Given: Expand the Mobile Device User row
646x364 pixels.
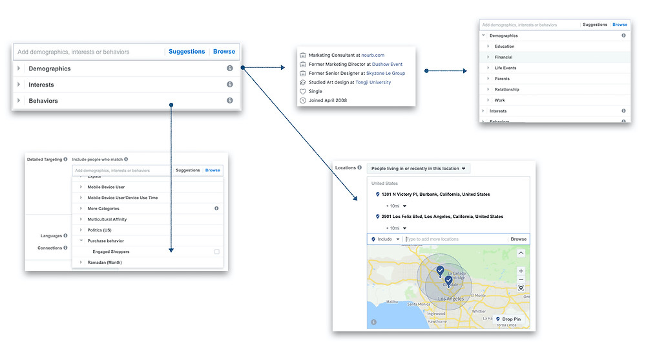Looking at the screenshot, I should pos(81,187).
